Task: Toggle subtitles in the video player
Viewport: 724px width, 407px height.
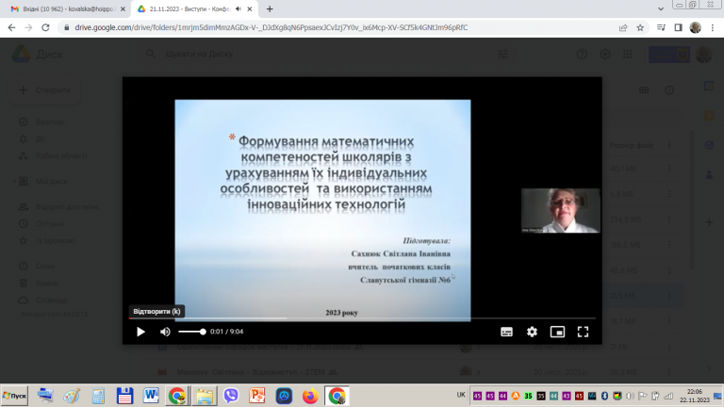Action: [506, 332]
